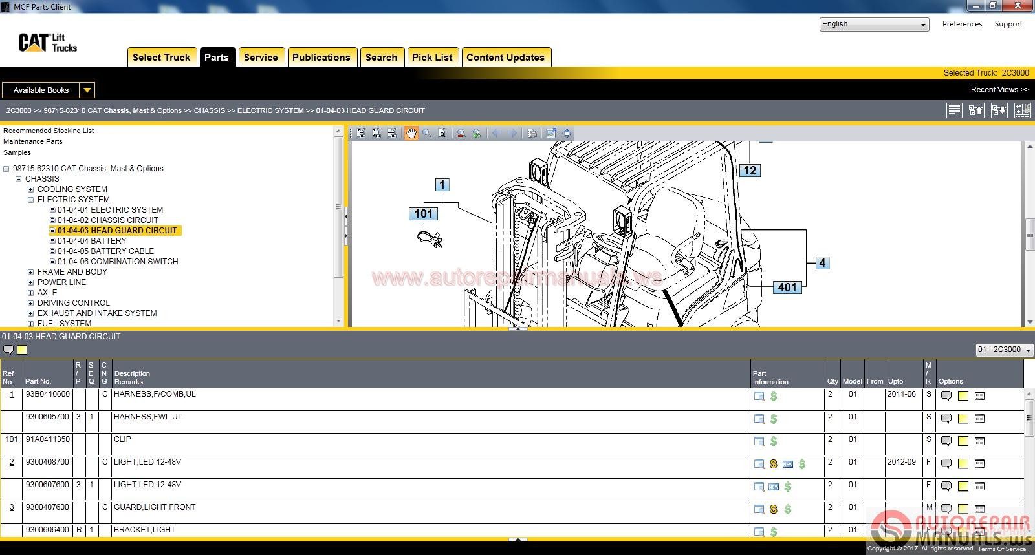Image resolution: width=1035 pixels, height=555 pixels.
Task: Click the comment bubble icon under section title
Action: point(8,350)
